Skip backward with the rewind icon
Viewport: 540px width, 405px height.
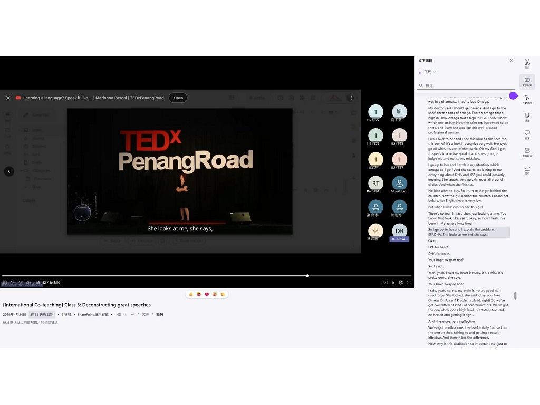click(13, 283)
